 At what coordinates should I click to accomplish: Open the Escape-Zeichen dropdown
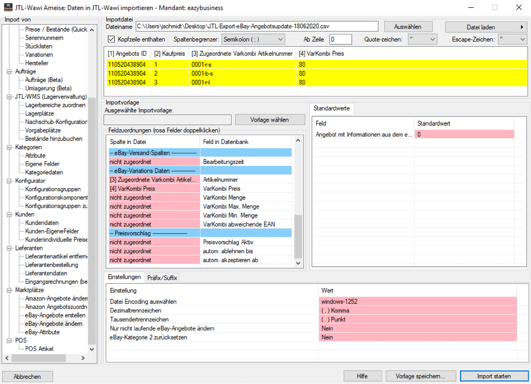[x=512, y=39]
